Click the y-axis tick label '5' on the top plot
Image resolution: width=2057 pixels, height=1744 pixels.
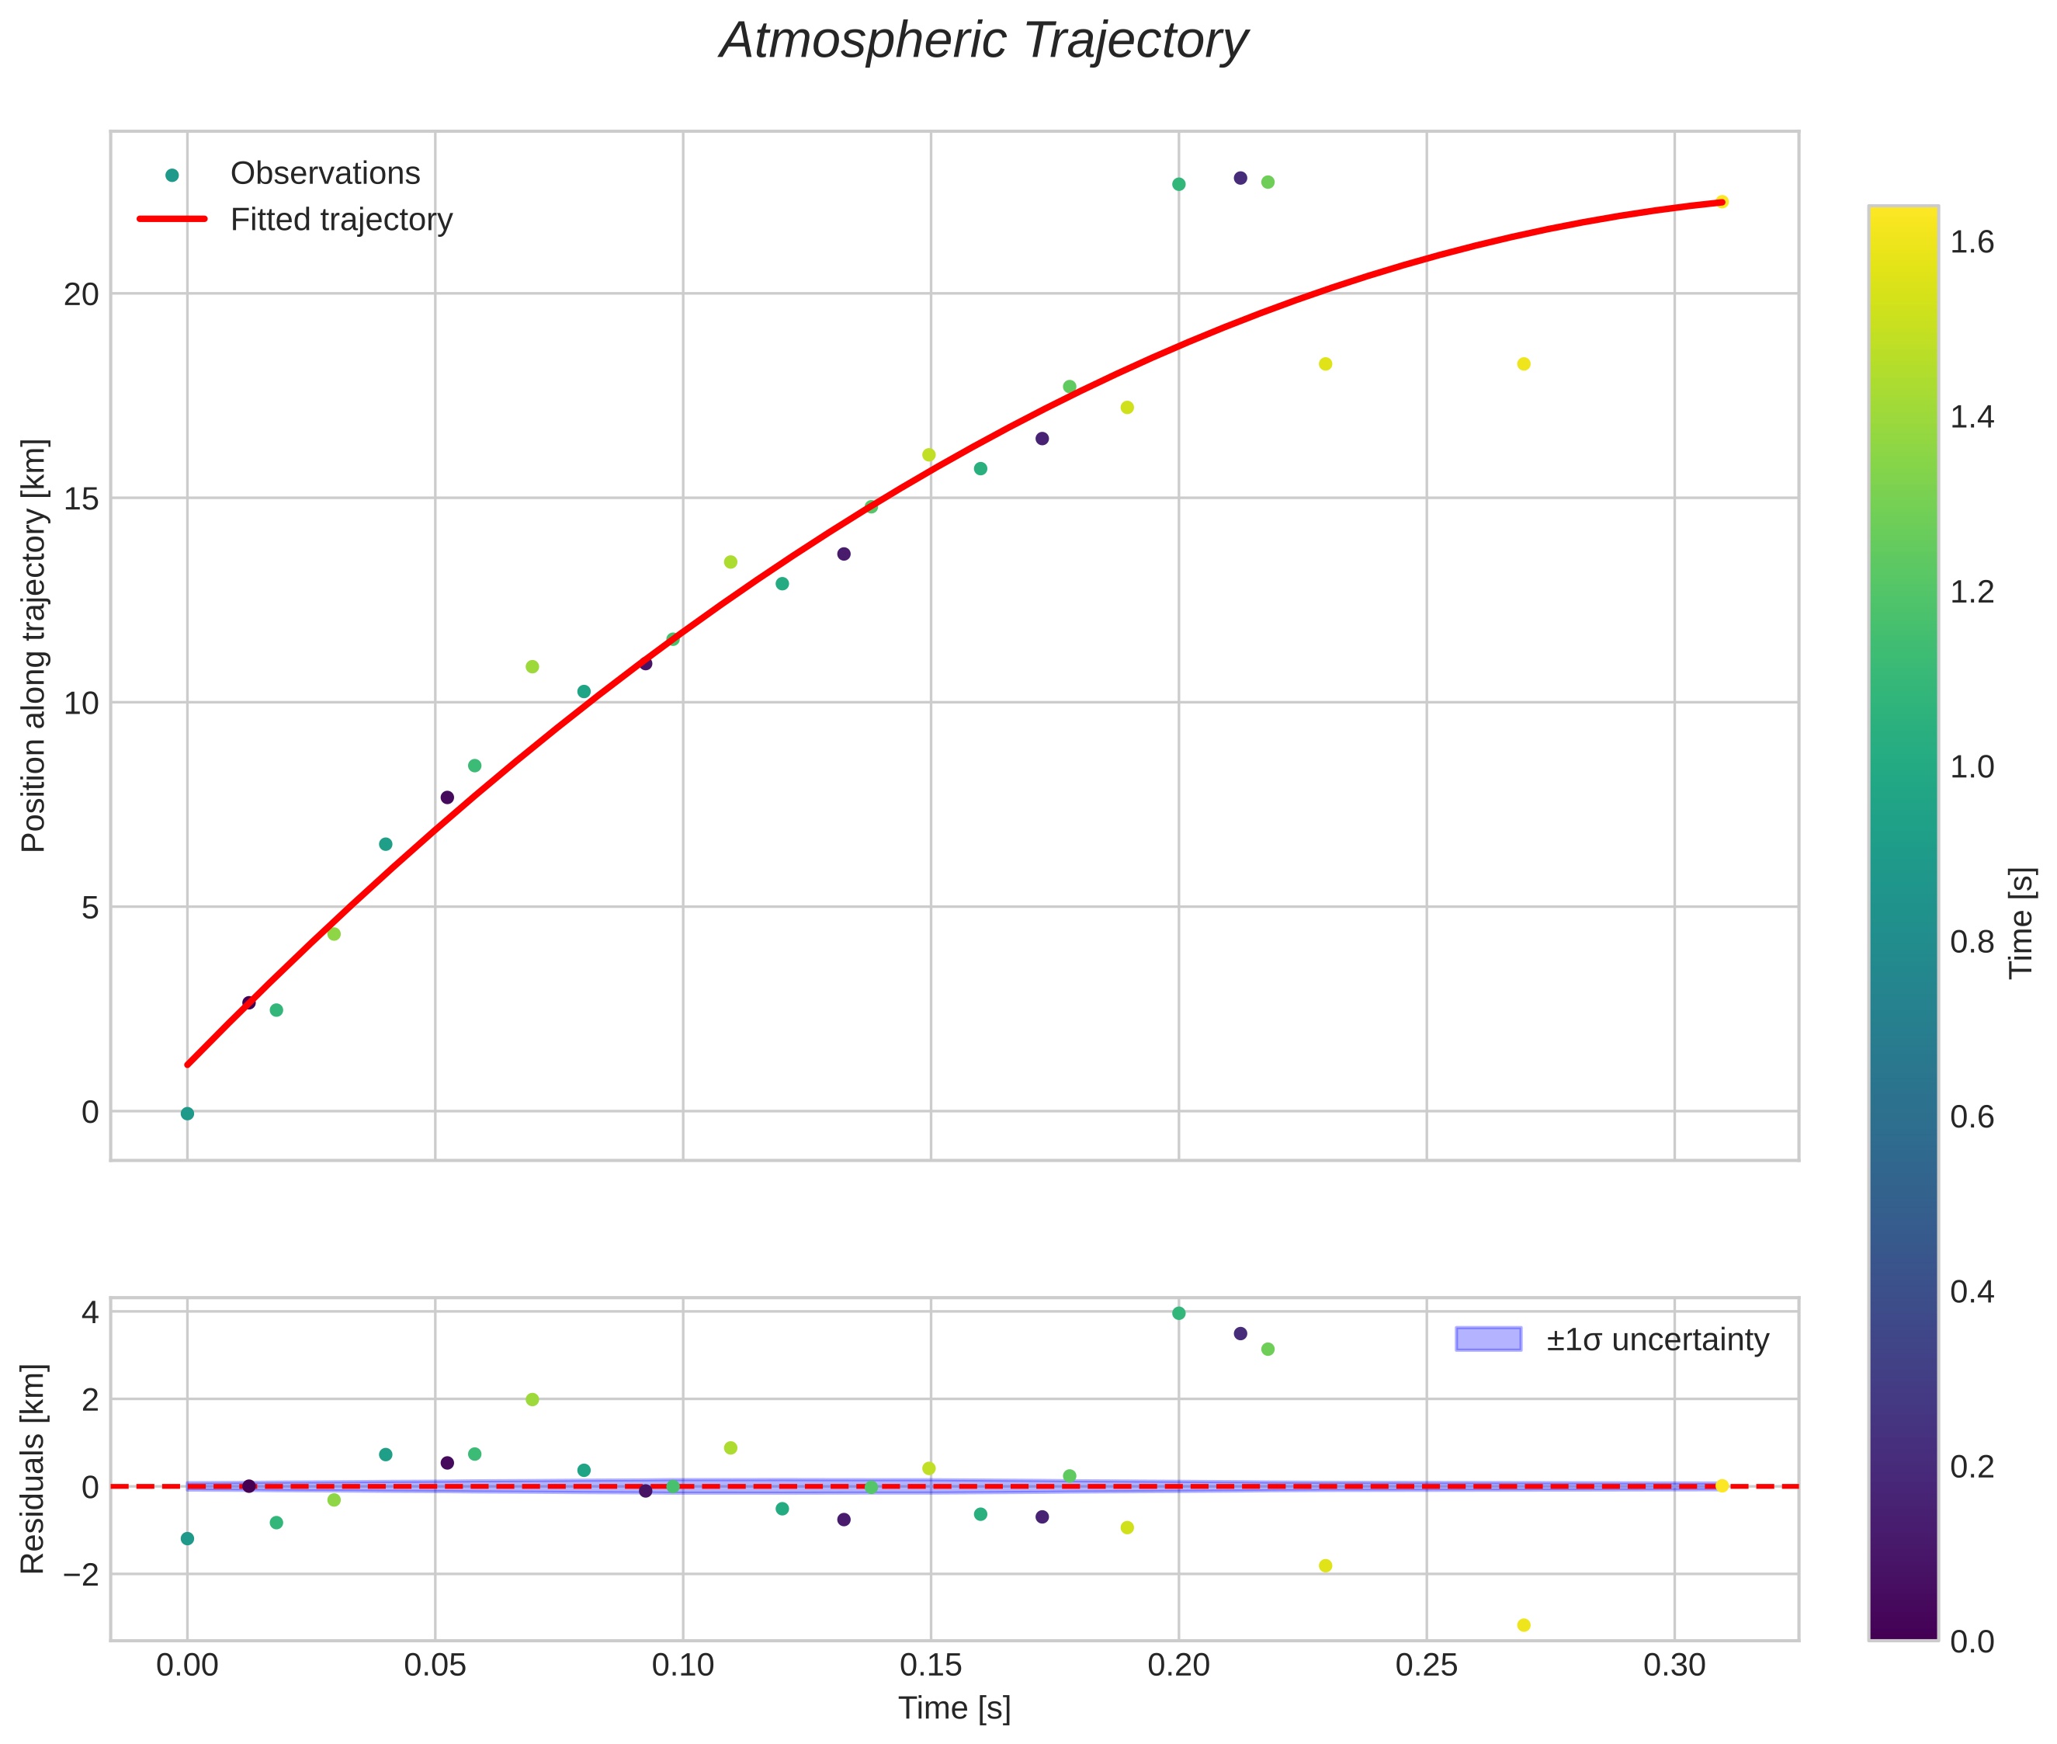[x=91, y=908]
